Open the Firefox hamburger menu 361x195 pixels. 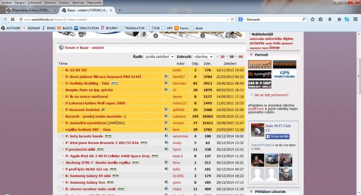(x=355, y=19)
